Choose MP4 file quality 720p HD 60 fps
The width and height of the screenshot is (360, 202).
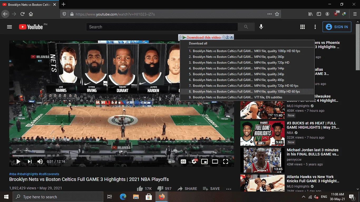click(x=247, y=86)
